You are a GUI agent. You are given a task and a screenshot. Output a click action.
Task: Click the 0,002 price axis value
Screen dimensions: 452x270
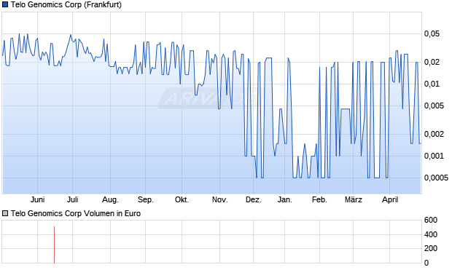[434, 134]
